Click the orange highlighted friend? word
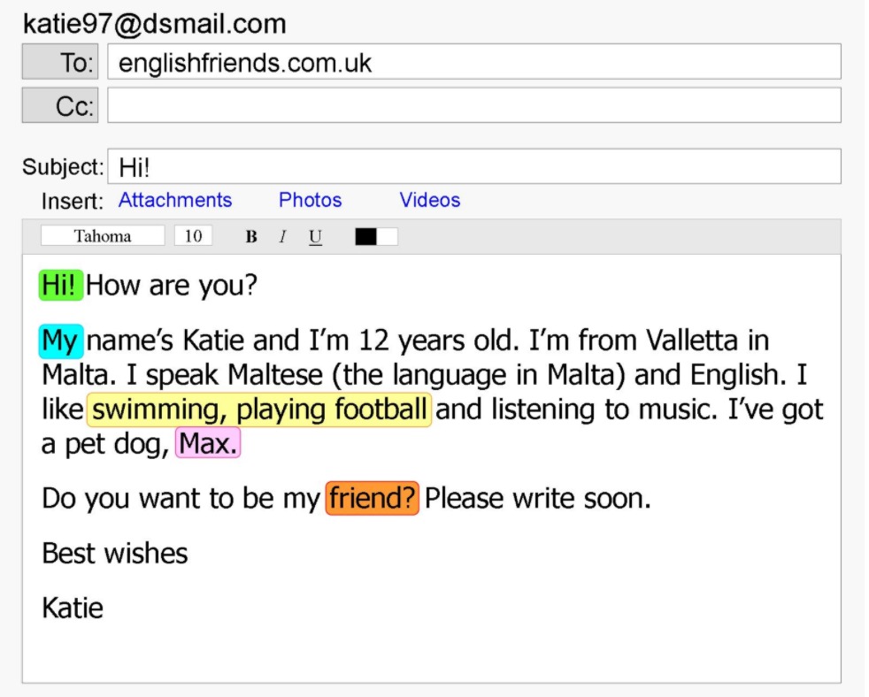This screenshot has height=697, width=869. [372, 499]
